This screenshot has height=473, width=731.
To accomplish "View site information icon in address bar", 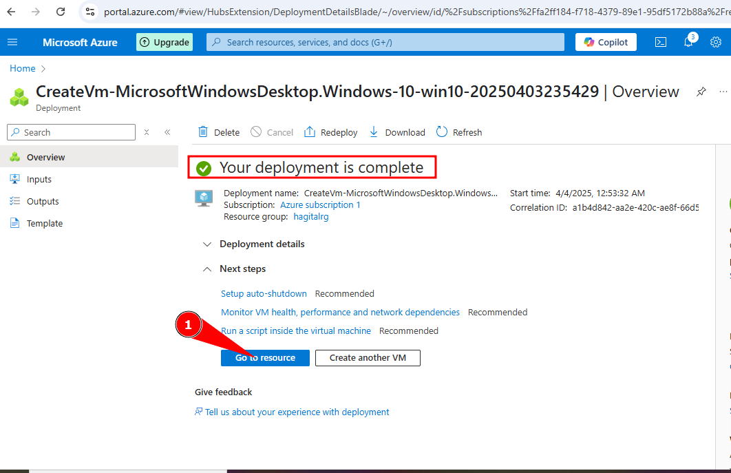I will [90, 12].
